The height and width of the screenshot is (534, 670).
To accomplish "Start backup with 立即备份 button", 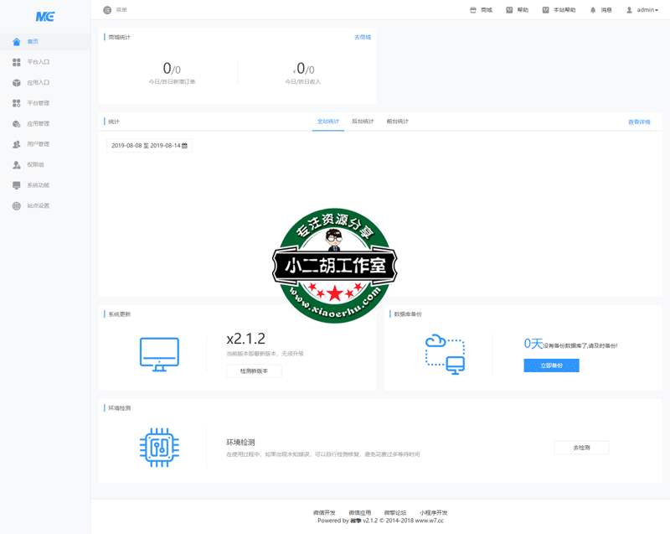I will [552, 366].
